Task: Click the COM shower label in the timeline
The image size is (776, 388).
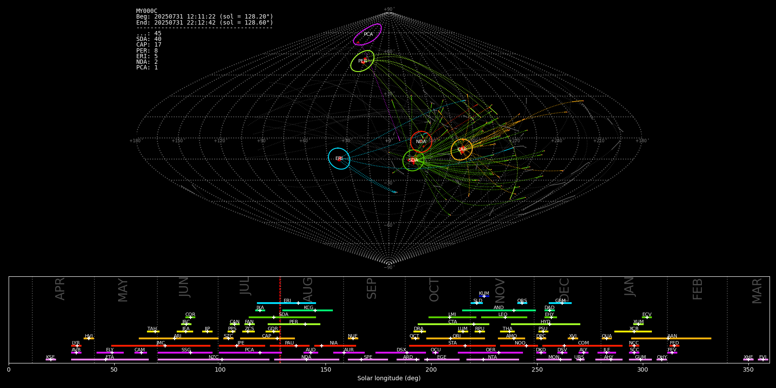Action: point(583,343)
